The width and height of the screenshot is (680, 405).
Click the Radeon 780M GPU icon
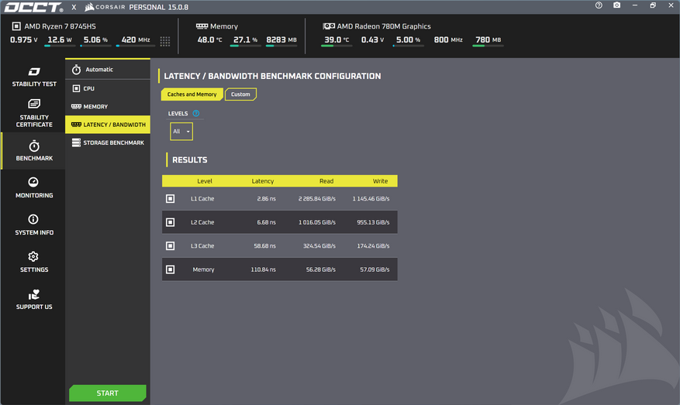[x=328, y=26]
